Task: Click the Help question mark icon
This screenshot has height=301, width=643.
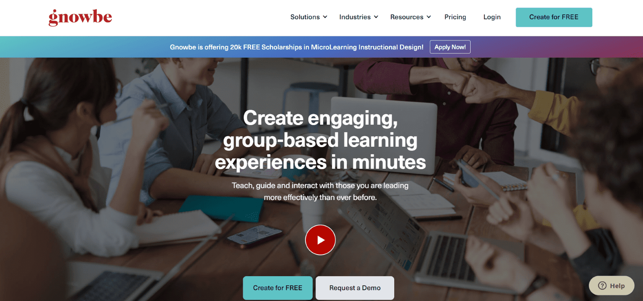Action: 602,286
